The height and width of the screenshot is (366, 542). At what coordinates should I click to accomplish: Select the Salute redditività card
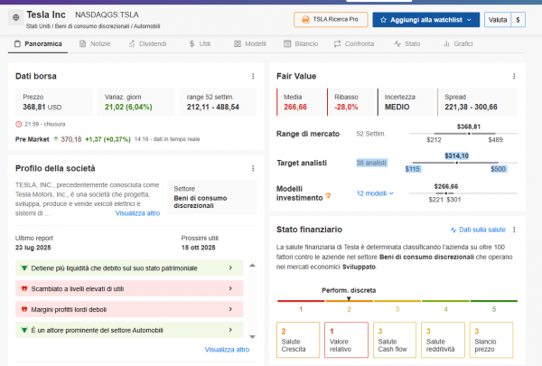[x=443, y=340]
